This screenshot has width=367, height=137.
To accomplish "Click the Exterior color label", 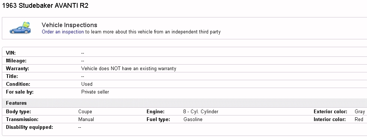I will click(330, 112).
